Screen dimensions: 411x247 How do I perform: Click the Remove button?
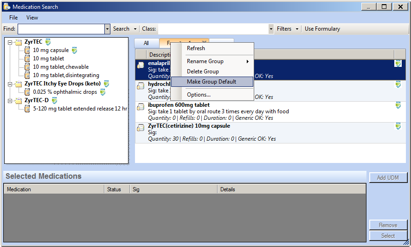(388, 225)
